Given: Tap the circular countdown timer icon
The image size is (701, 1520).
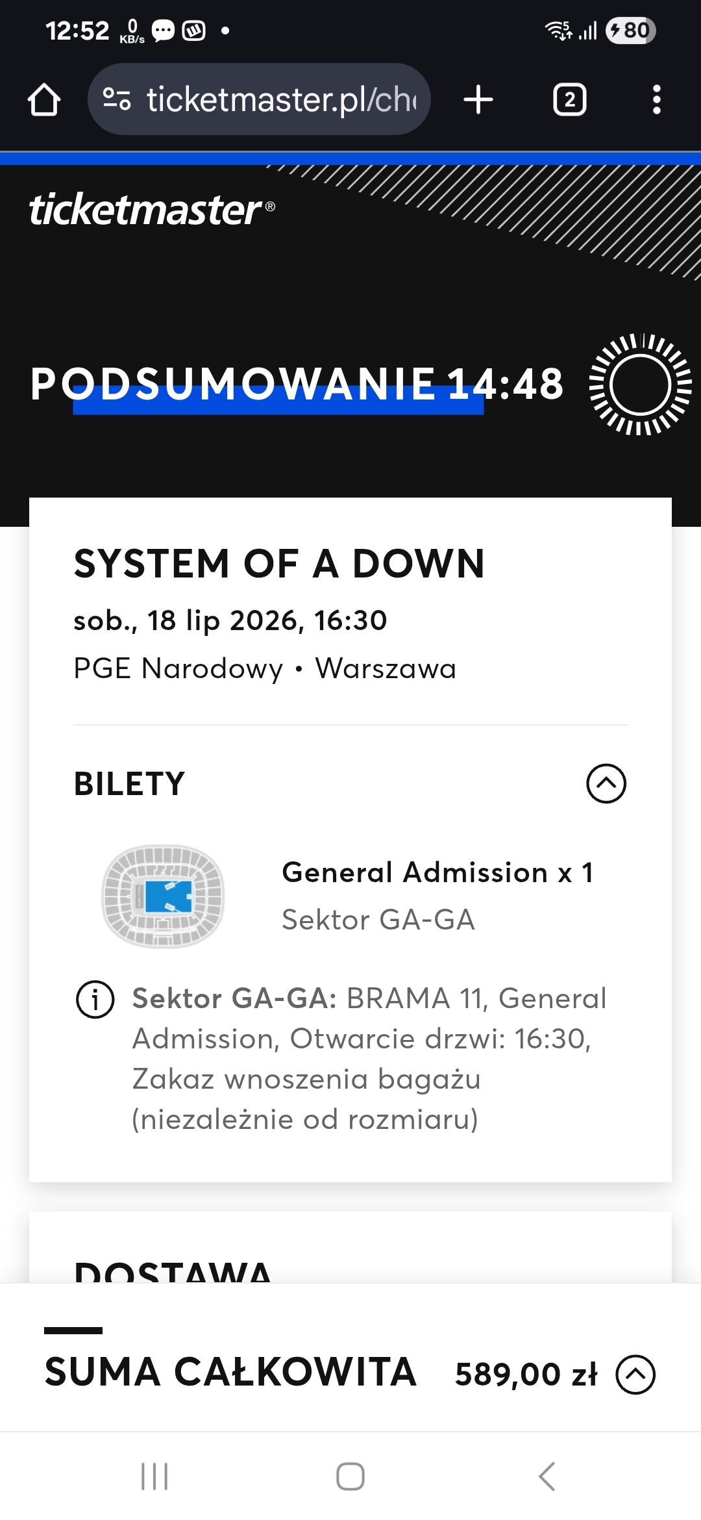Looking at the screenshot, I should (640, 385).
